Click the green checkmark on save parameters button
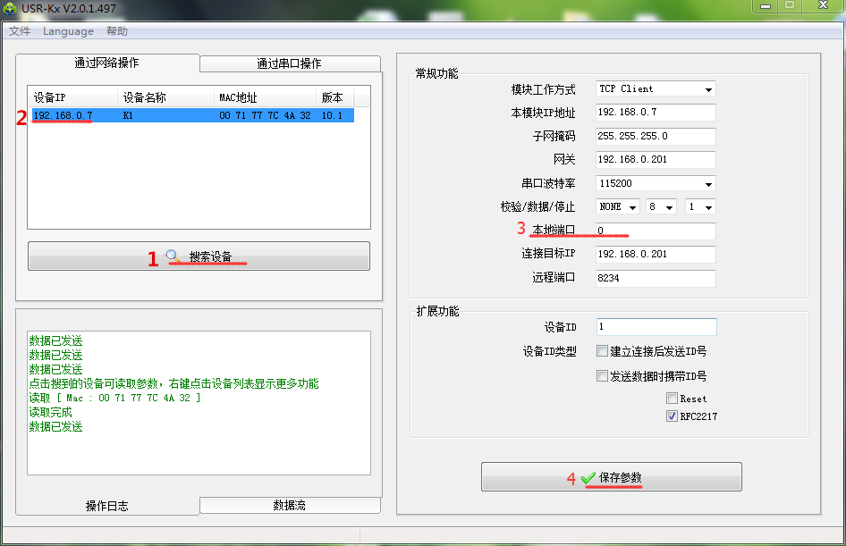The image size is (846, 546). point(588,478)
